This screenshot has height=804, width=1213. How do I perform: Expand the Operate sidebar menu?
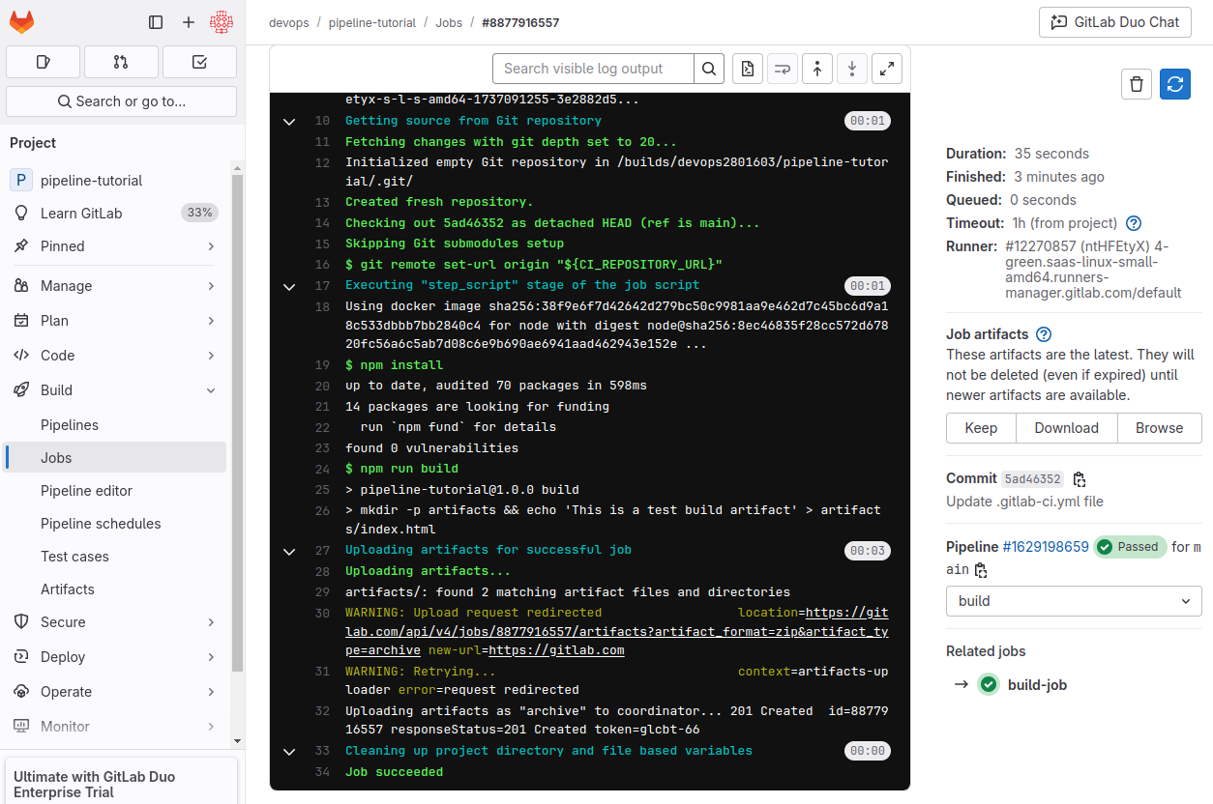click(x=116, y=692)
